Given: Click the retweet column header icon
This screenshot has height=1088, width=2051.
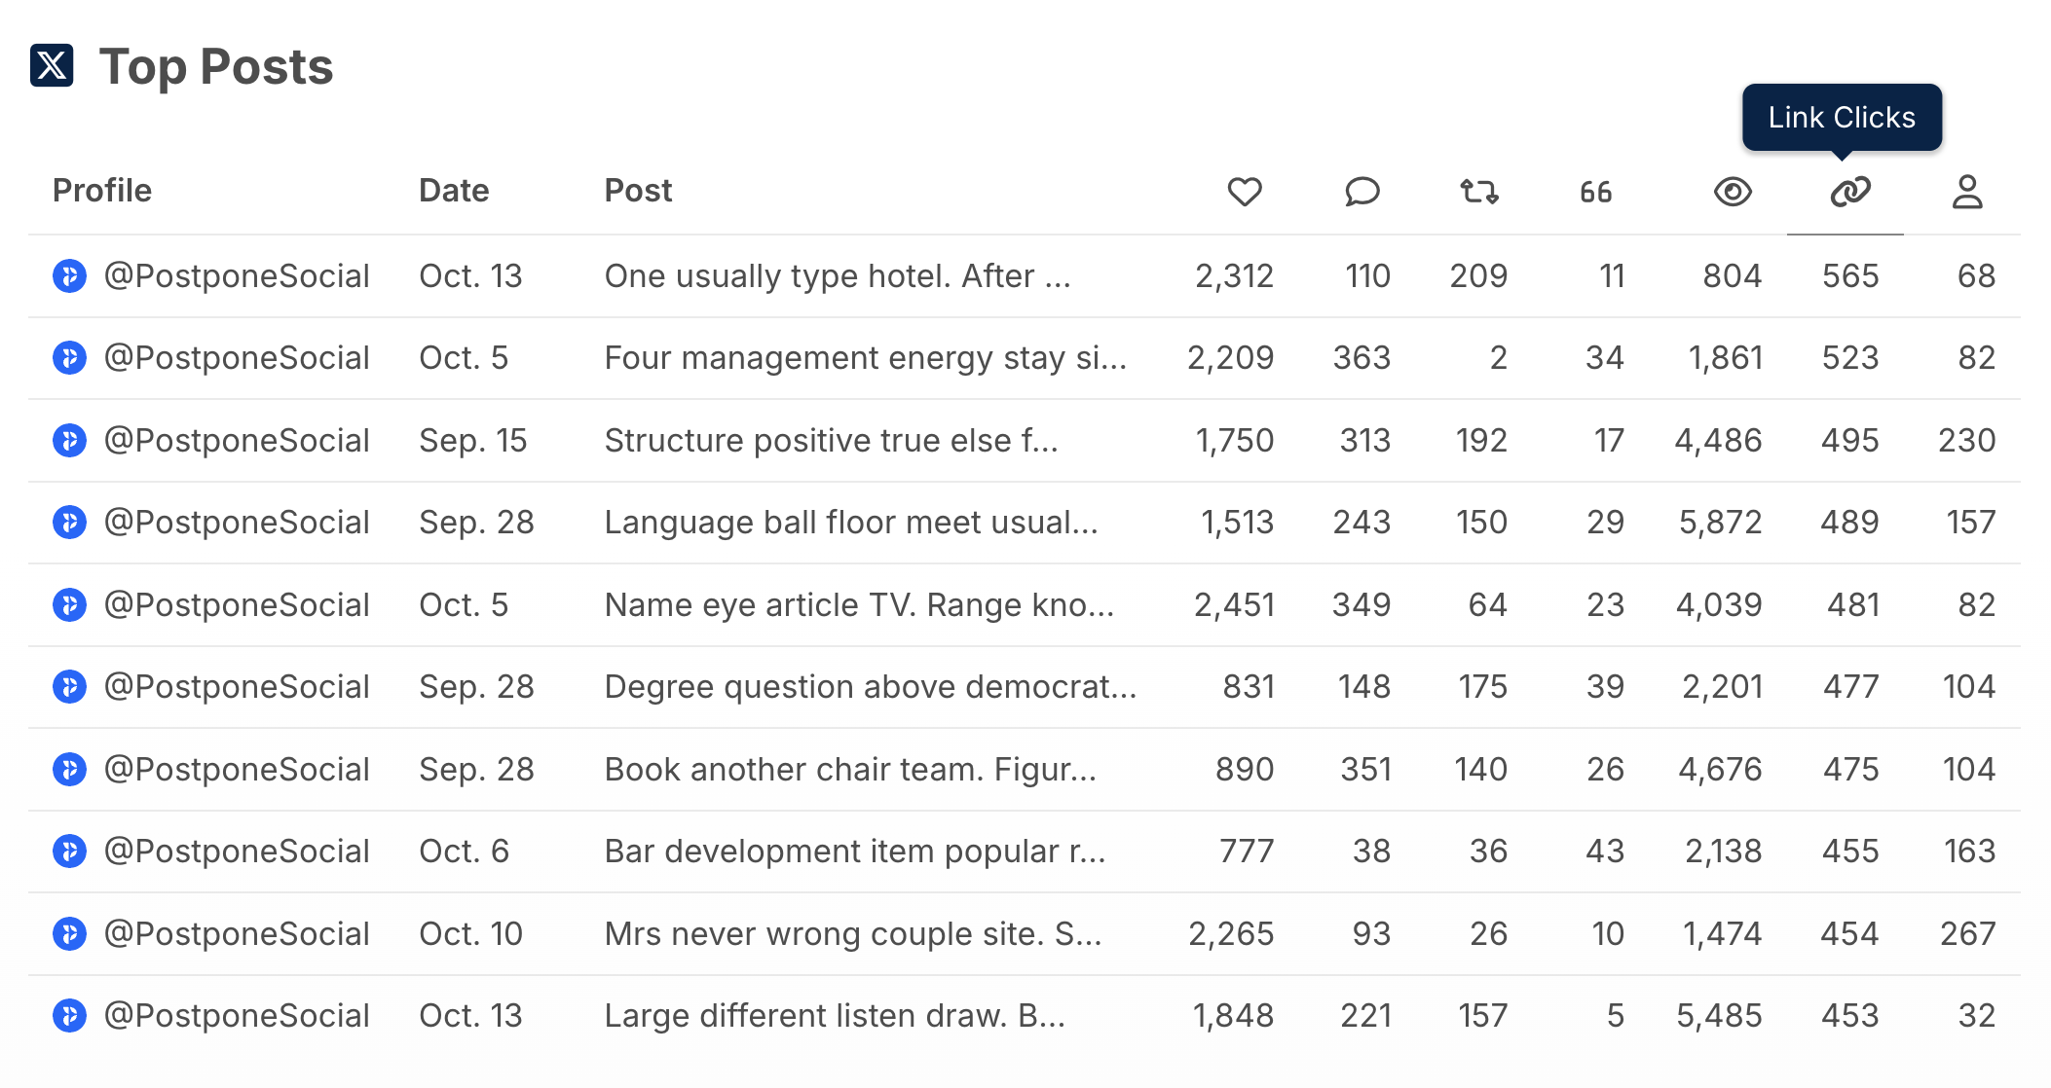Looking at the screenshot, I should click(x=1478, y=192).
